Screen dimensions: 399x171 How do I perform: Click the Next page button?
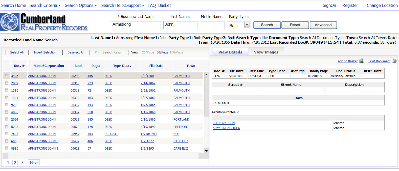click(34, 163)
